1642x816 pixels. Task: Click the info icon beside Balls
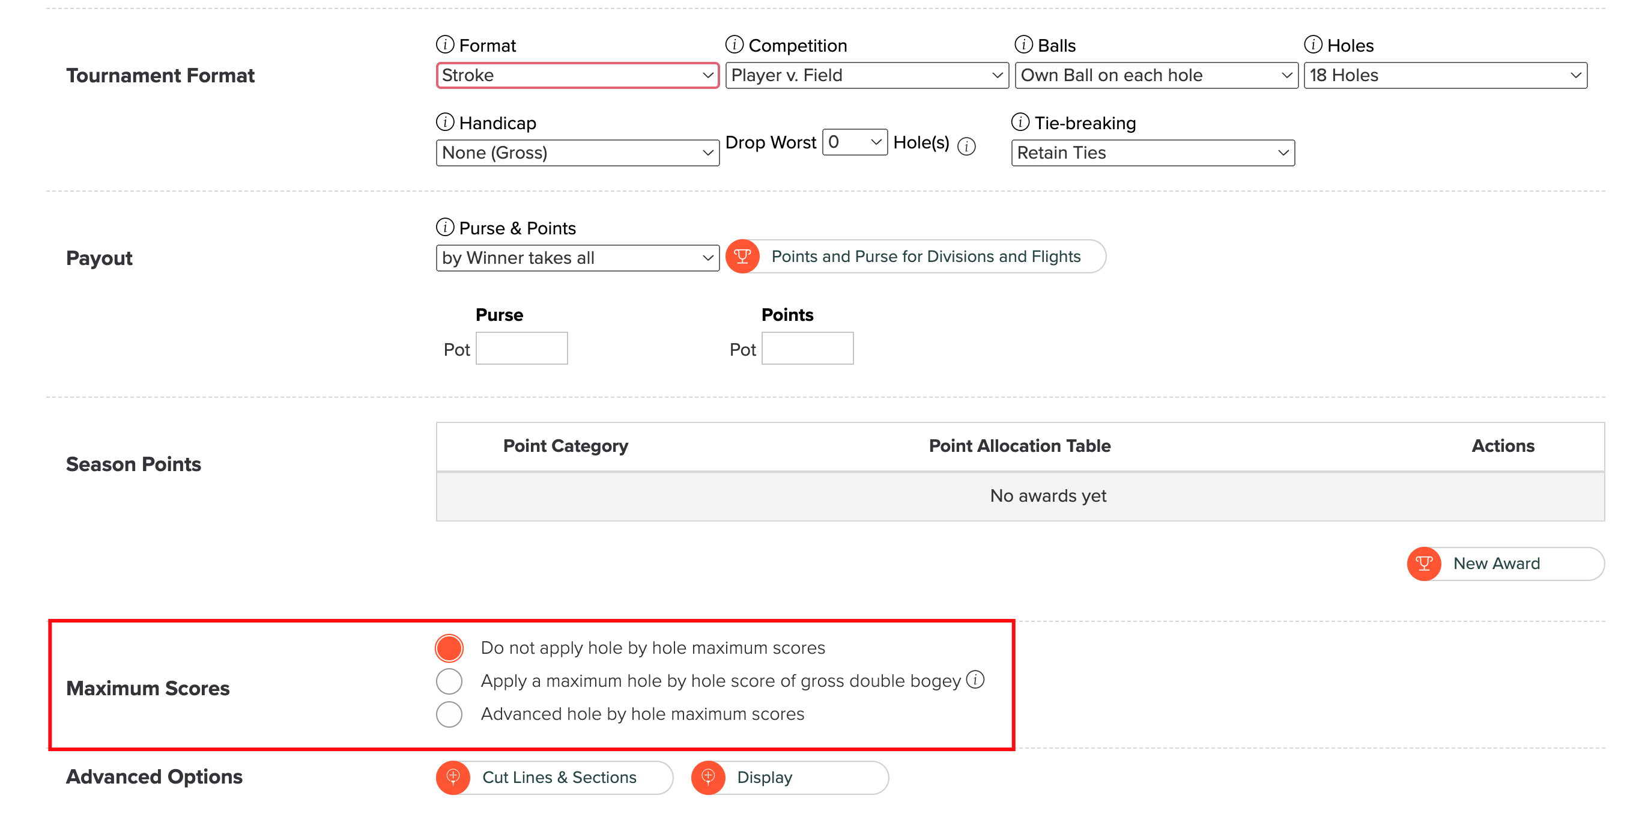(1024, 44)
